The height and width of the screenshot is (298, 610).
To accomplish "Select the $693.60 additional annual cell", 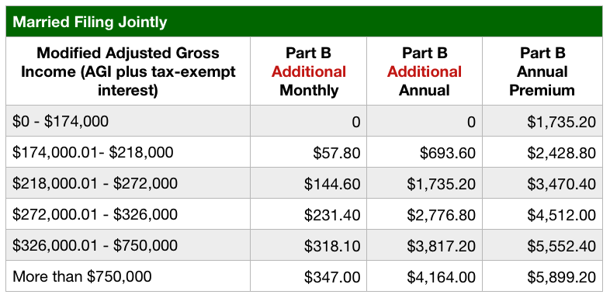I will [x=425, y=152].
